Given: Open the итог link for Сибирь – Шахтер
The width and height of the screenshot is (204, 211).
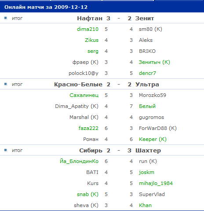Looking at the screenshot, I should (x=17, y=150).
